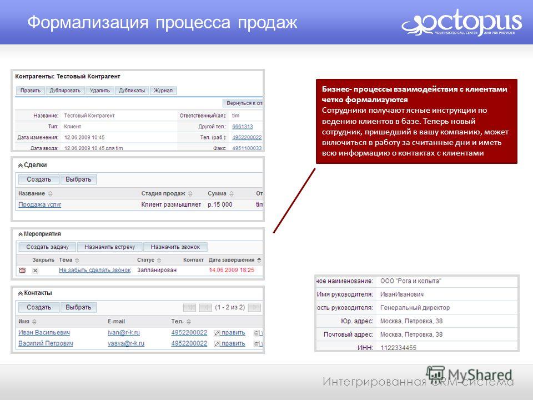Click the Генеральный директор value

point(415,308)
